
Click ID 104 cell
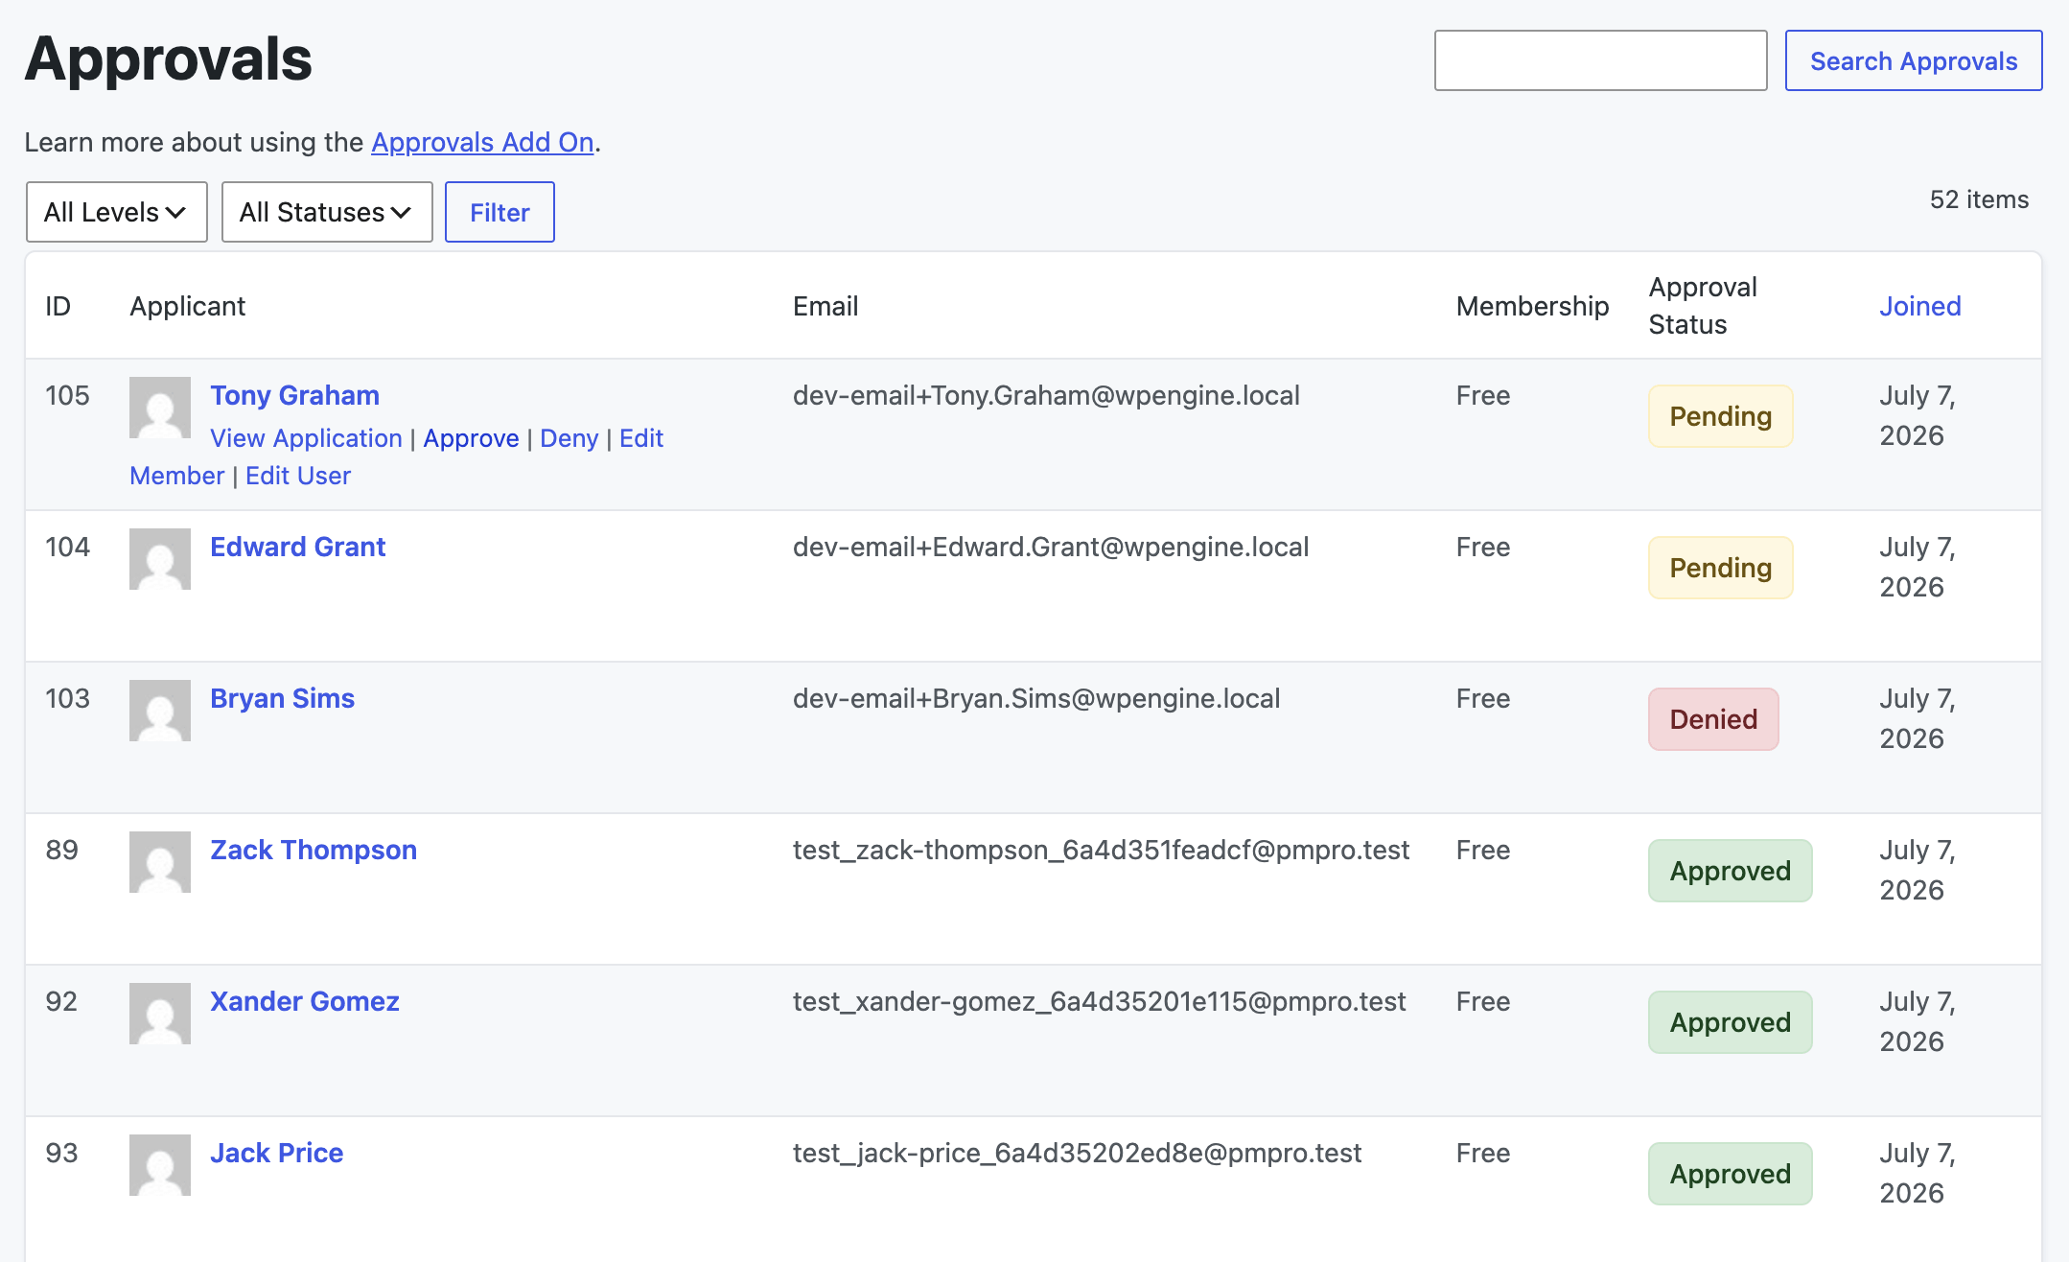[67, 547]
